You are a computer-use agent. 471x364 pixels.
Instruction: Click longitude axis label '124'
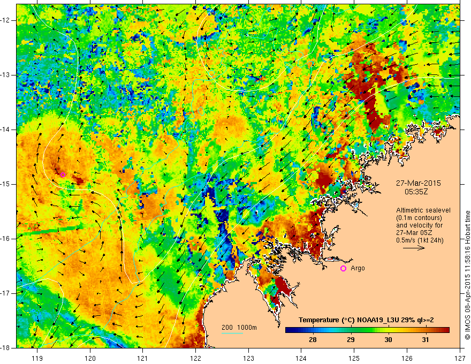[301, 358]
